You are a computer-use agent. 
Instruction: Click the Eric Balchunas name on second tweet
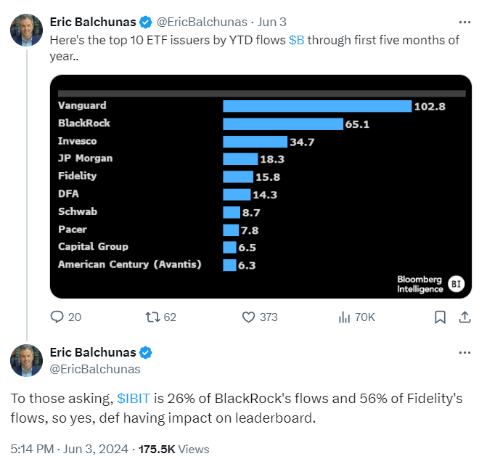point(93,353)
